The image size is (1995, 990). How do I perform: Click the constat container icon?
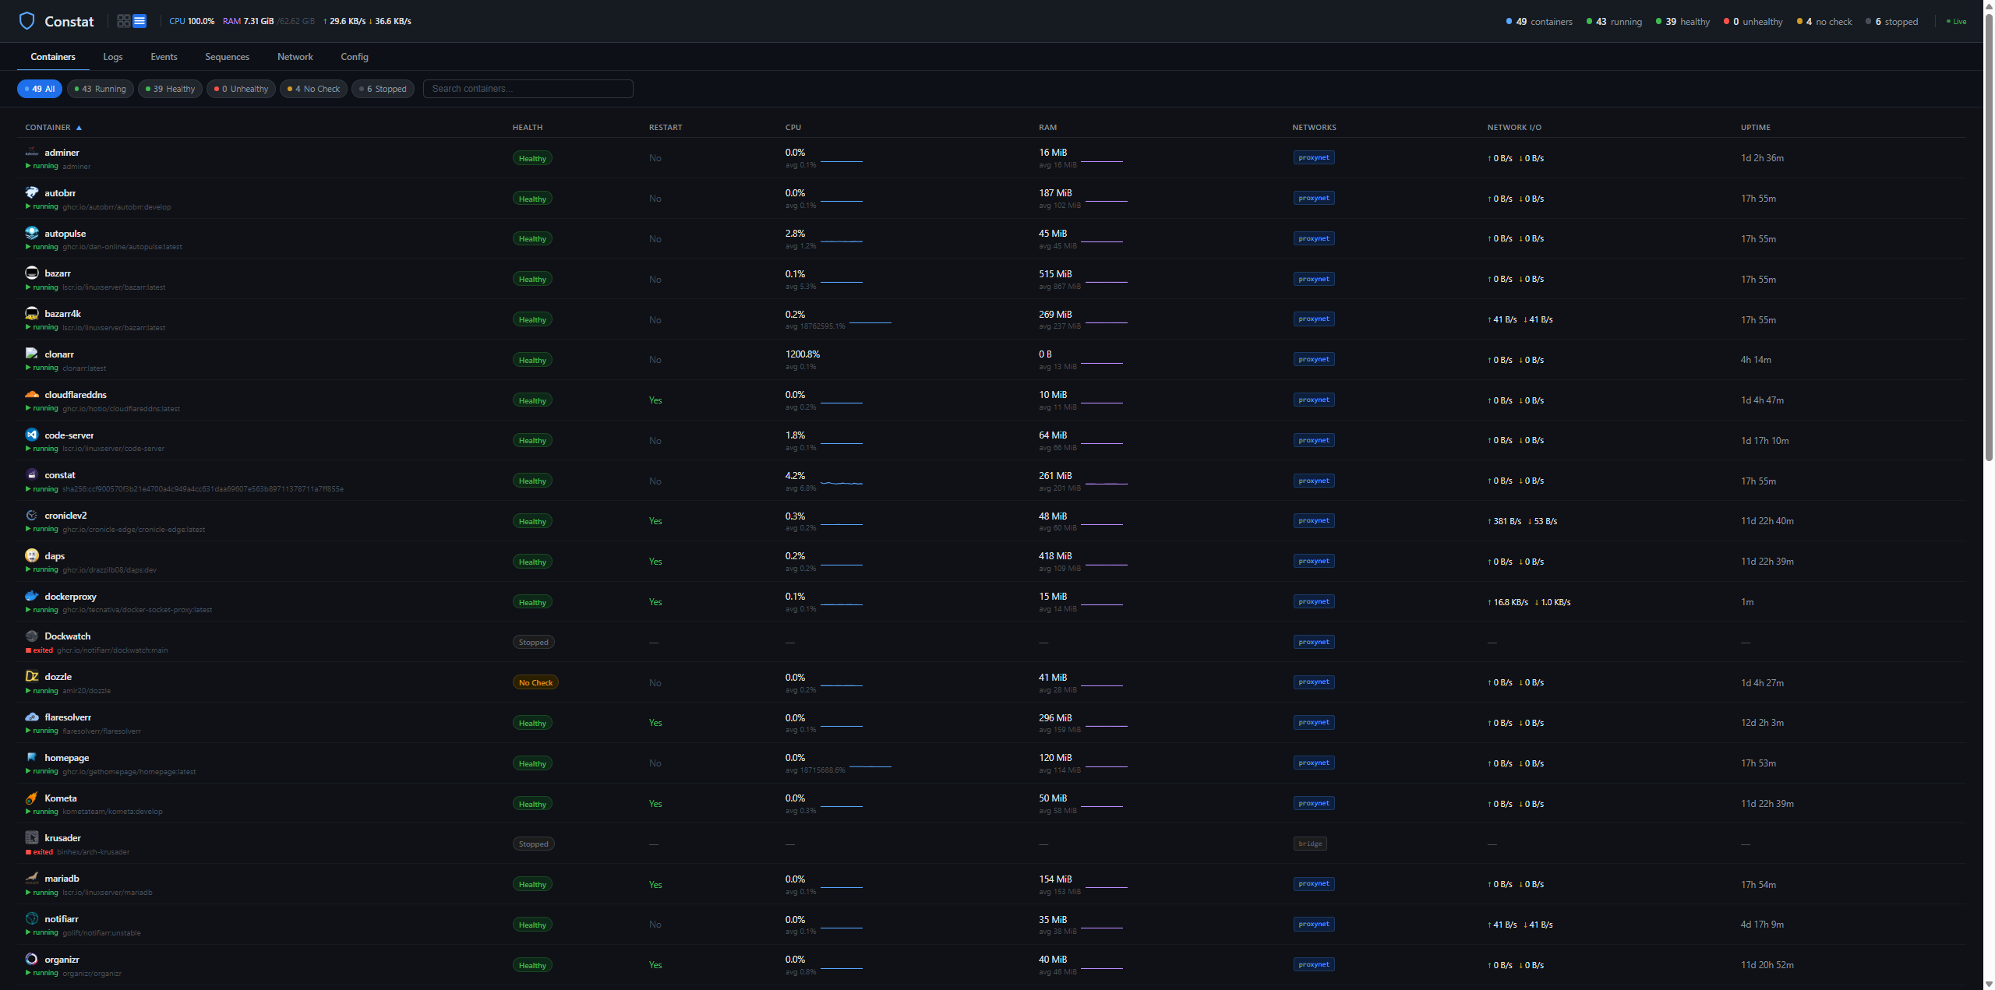(x=32, y=474)
